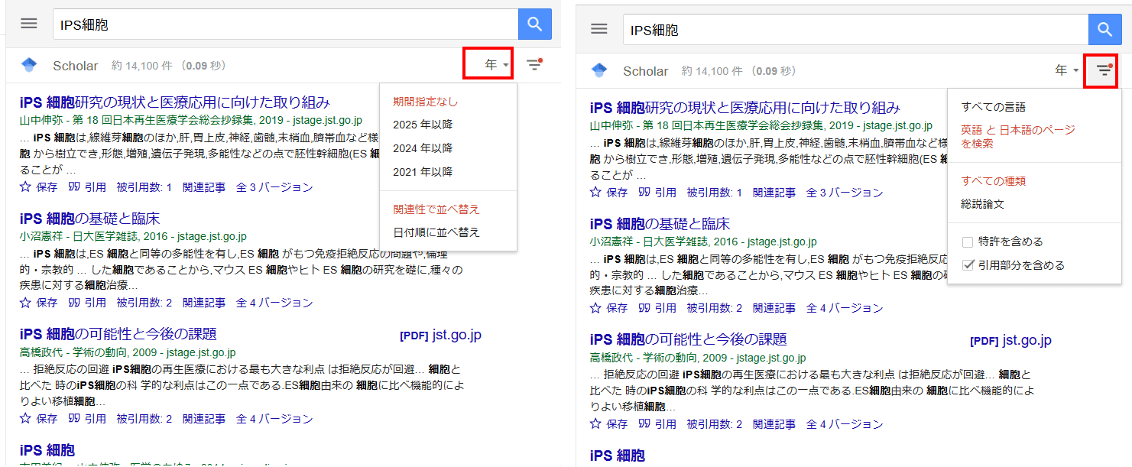Screen dimensions: 1132x467
Task: Click Scholar logo icon in right screenshot
Action: (x=599, y=70)
